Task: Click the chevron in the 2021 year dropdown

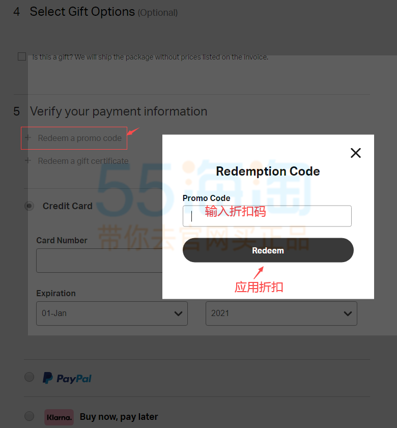Action: (348, 313)
